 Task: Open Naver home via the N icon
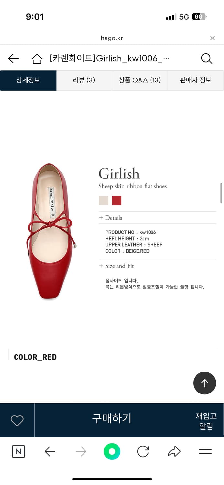point(18,451)
